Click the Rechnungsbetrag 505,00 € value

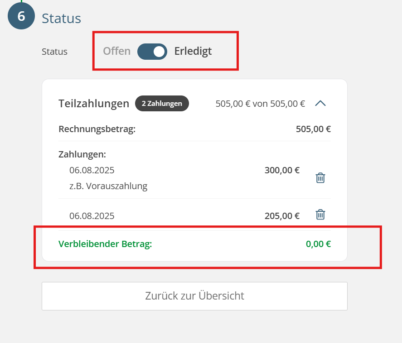click(x=313, y=129)
